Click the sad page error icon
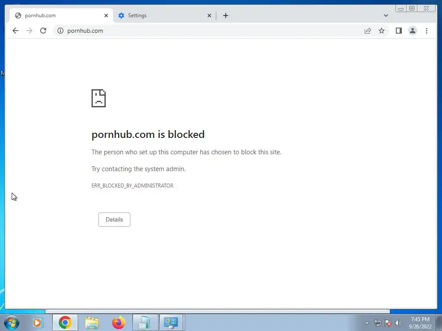 tap(99, 98)
